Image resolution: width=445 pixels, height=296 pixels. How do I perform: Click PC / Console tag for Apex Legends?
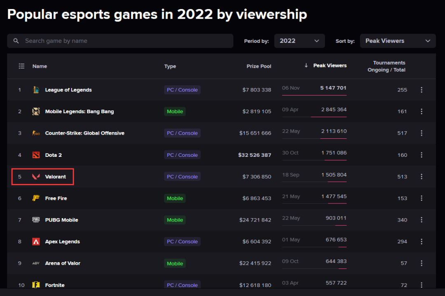[x=182, y=242]
